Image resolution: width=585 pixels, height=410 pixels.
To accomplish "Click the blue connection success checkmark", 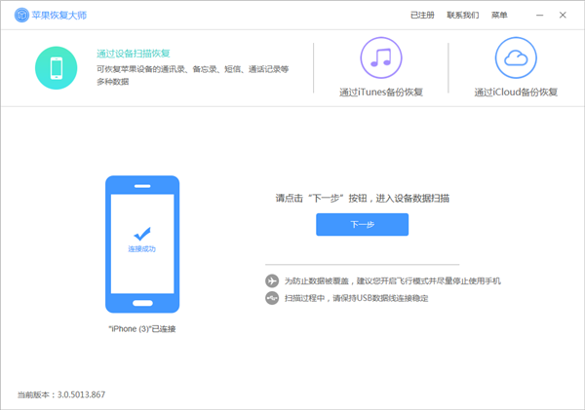I will (x=142, y=234).
